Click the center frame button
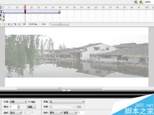The image size is (154, 115). [4, 24]
